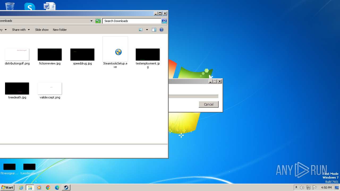340x191 pixels.
Task: Launch Microsoft Edge from the taskbar
Action: pos(57,188)
